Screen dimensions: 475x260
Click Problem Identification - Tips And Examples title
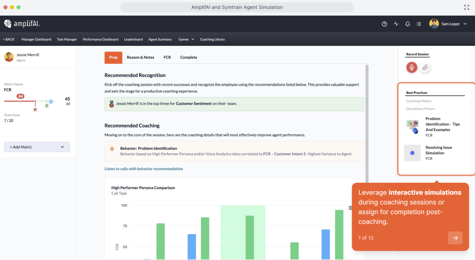pos(443,124)
